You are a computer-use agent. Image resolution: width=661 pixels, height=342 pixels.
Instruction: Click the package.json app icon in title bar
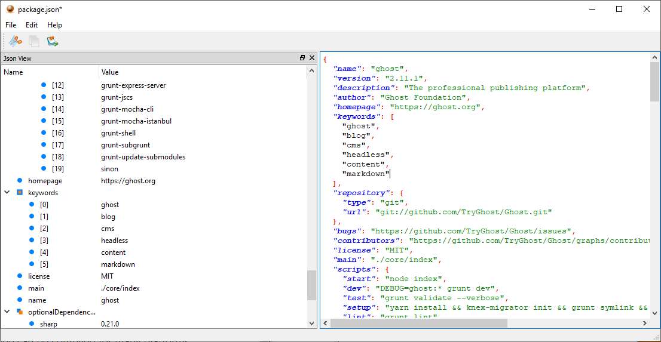click(x=11, y=9)
